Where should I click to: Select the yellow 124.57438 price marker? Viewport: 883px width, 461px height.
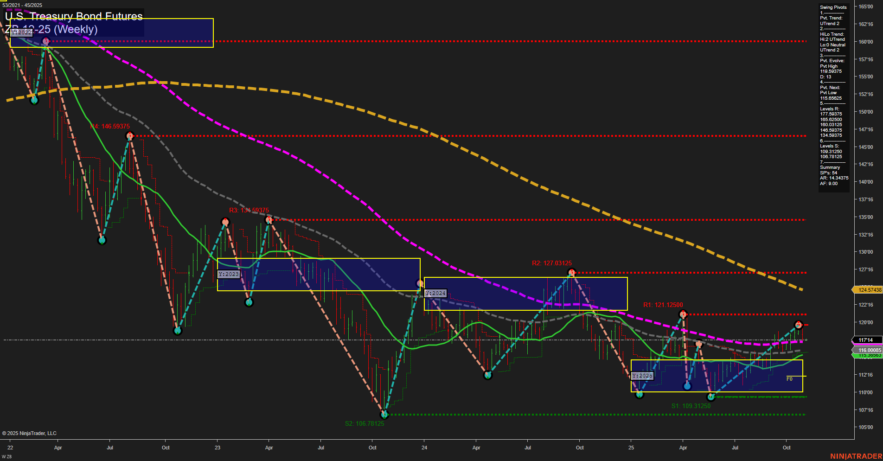tap(868, 289)
